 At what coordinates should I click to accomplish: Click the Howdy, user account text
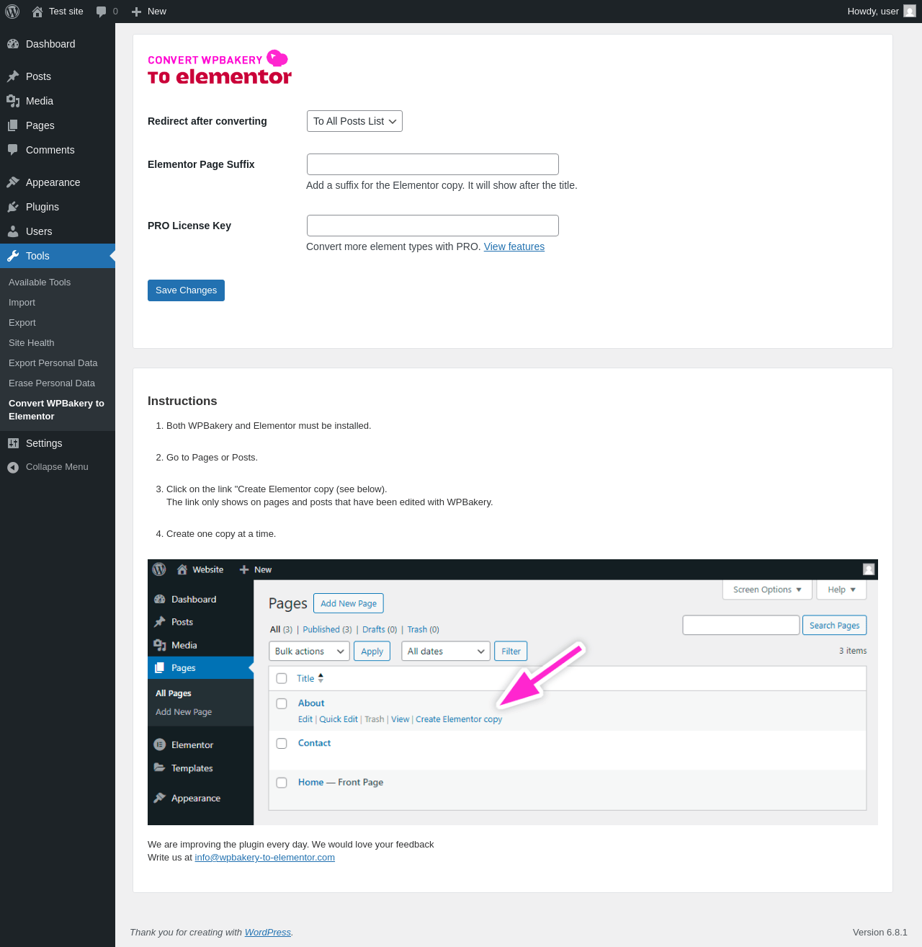pos(873,12)
